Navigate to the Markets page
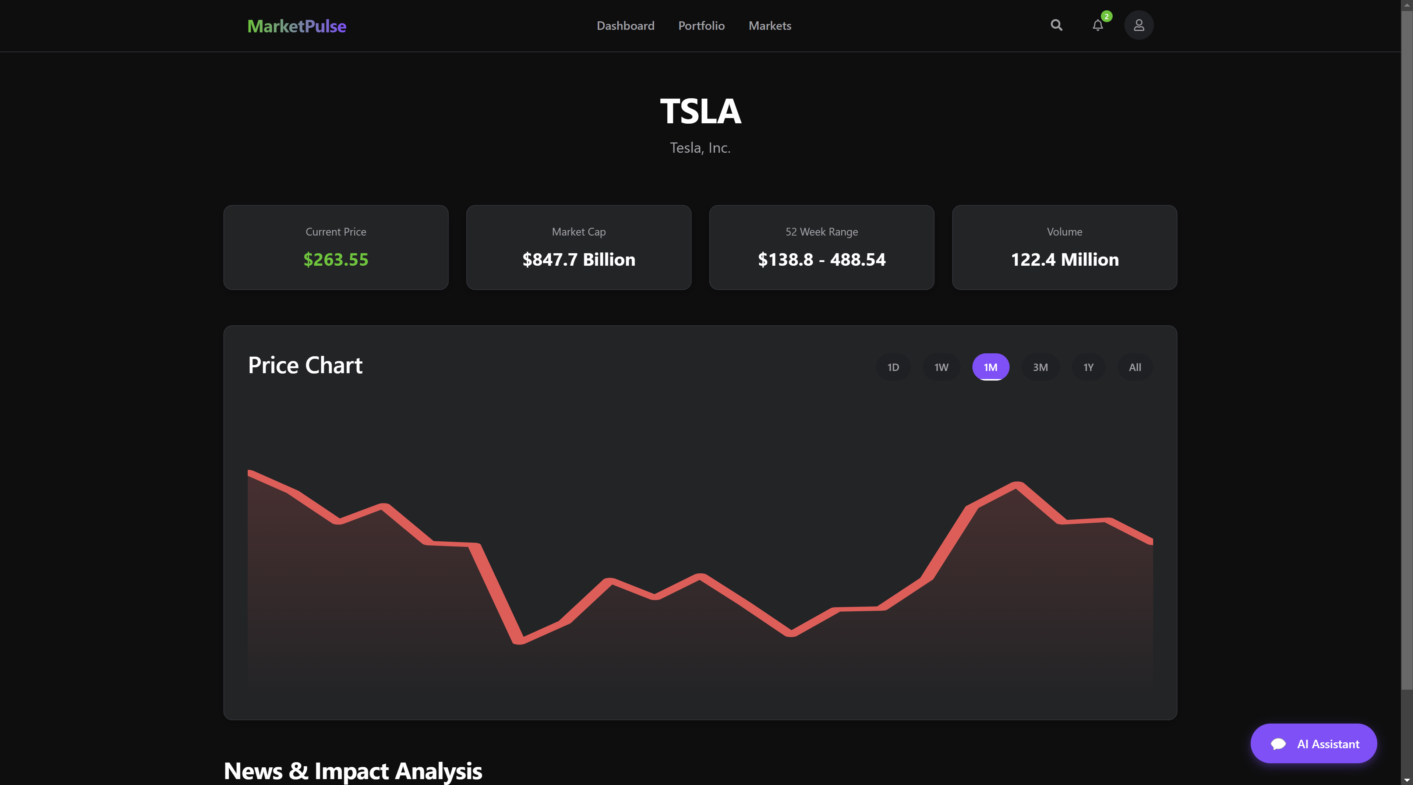 pyautogui.click(x=770, y=26)
